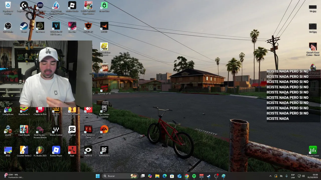Open the FACEIT desktop shortcut

click(104, 27)
